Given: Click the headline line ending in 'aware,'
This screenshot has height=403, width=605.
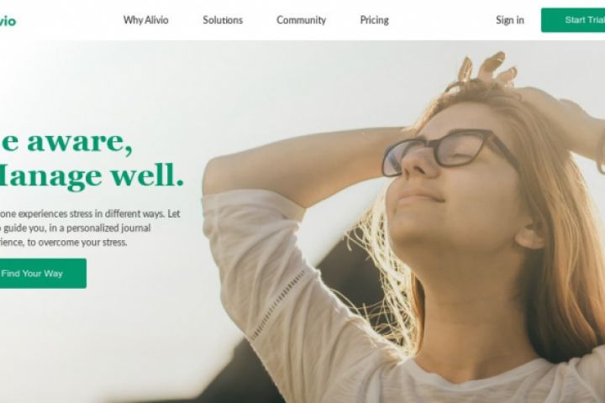Looking at the screenshot, I should [x=66, y=142].
